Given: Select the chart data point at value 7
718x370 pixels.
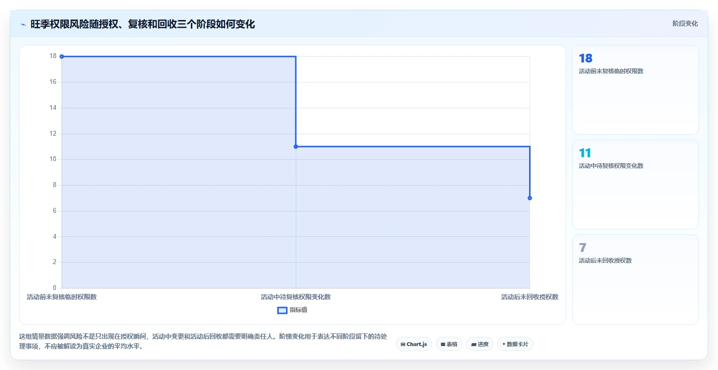Looking at the screenshot, I should (530, 198).
